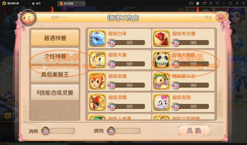This screenshot has height=145, width=247.
Task: Choose the 超级筋斗云 cloud icon
Action: click(161, 81)
